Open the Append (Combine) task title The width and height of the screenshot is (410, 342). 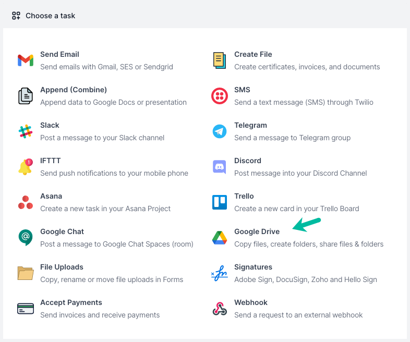pyautogui.click(x=74, y=90)
